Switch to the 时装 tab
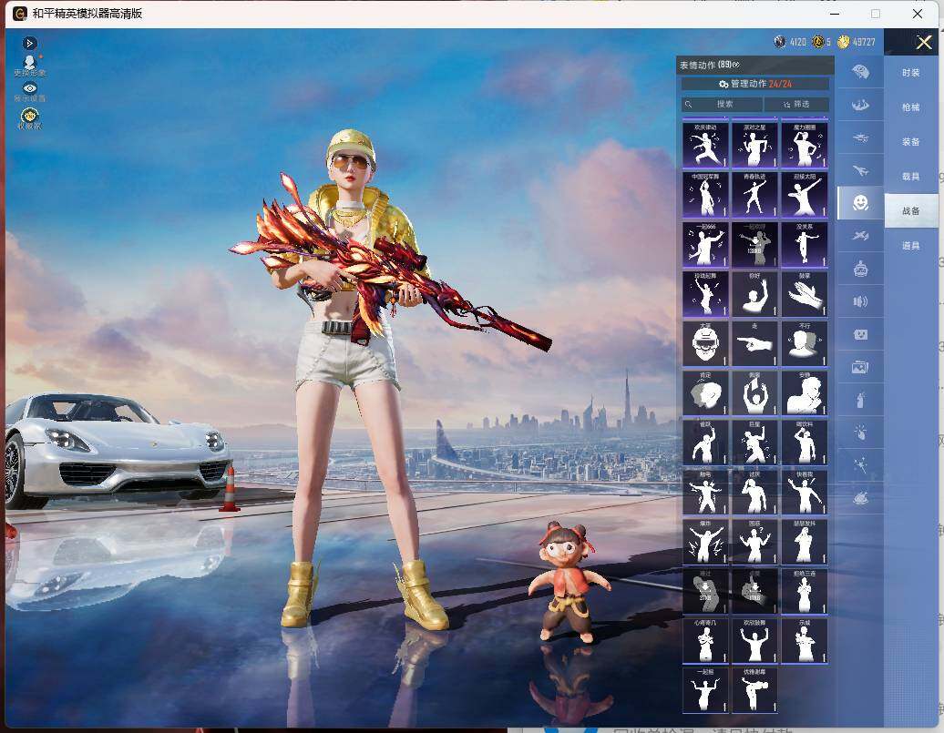 coord(911,73)
